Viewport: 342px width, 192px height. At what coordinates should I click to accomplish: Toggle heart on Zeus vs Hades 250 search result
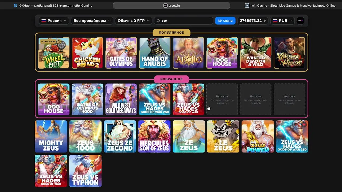304,124
